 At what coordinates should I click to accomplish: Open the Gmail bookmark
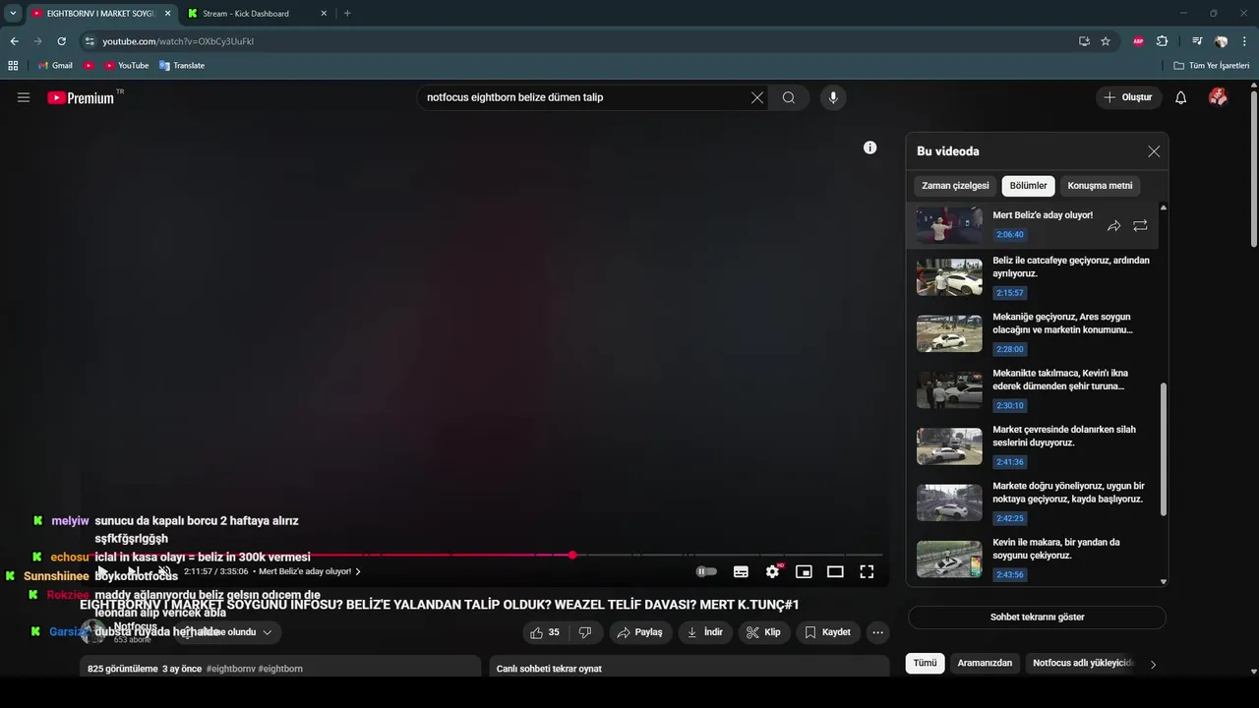(x=55, y=65)
